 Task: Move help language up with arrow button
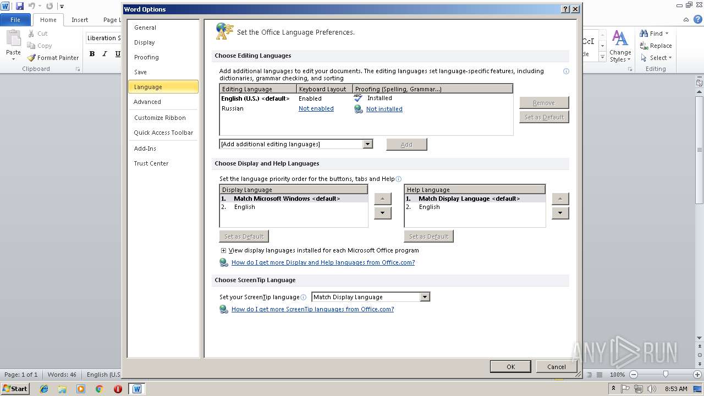coord(560,199)
